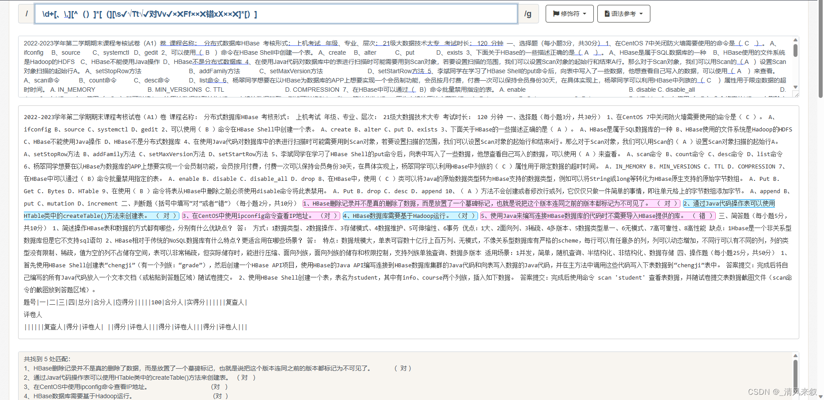This screenshot has height=400, width=824.
Task: Click the standalone '评卷人' line in output
Action: [x=33, y=314]
